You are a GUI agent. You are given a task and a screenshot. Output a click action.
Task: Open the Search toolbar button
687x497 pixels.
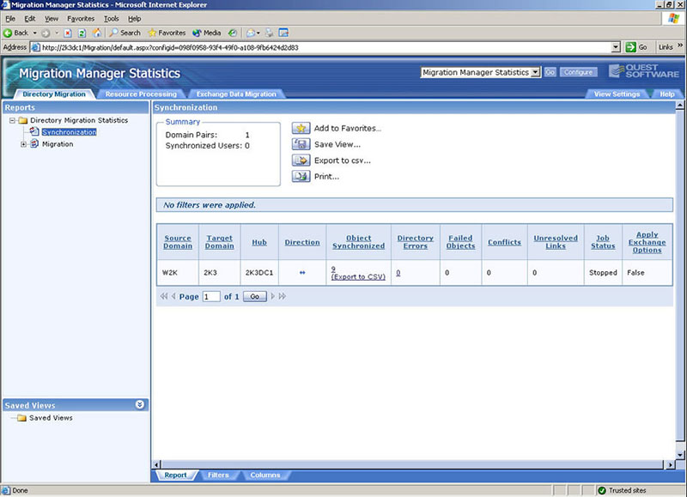125,33
